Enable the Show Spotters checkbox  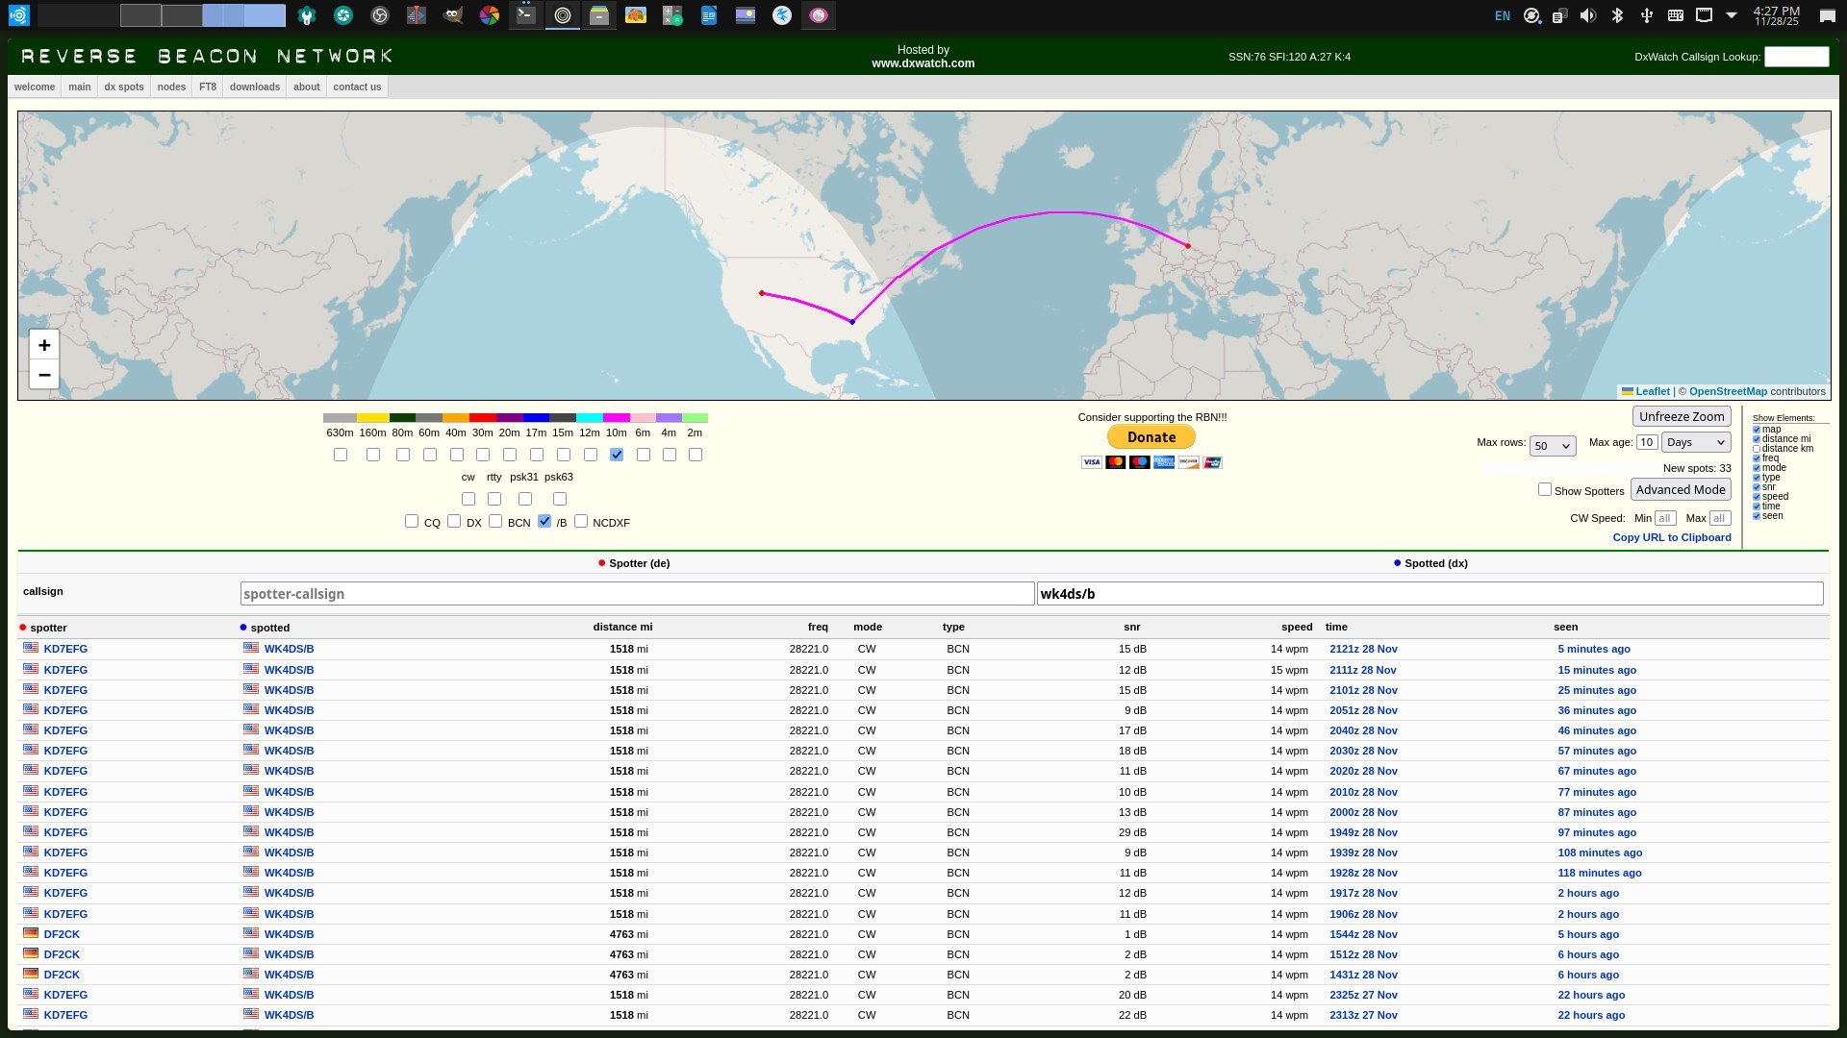point(1544,490)
